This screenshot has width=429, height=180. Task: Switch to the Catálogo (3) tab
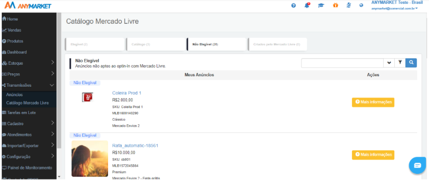[x=156, y=44]
